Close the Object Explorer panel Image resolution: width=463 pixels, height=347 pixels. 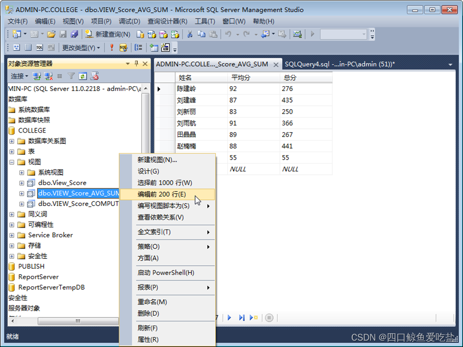tap(145, 64)
